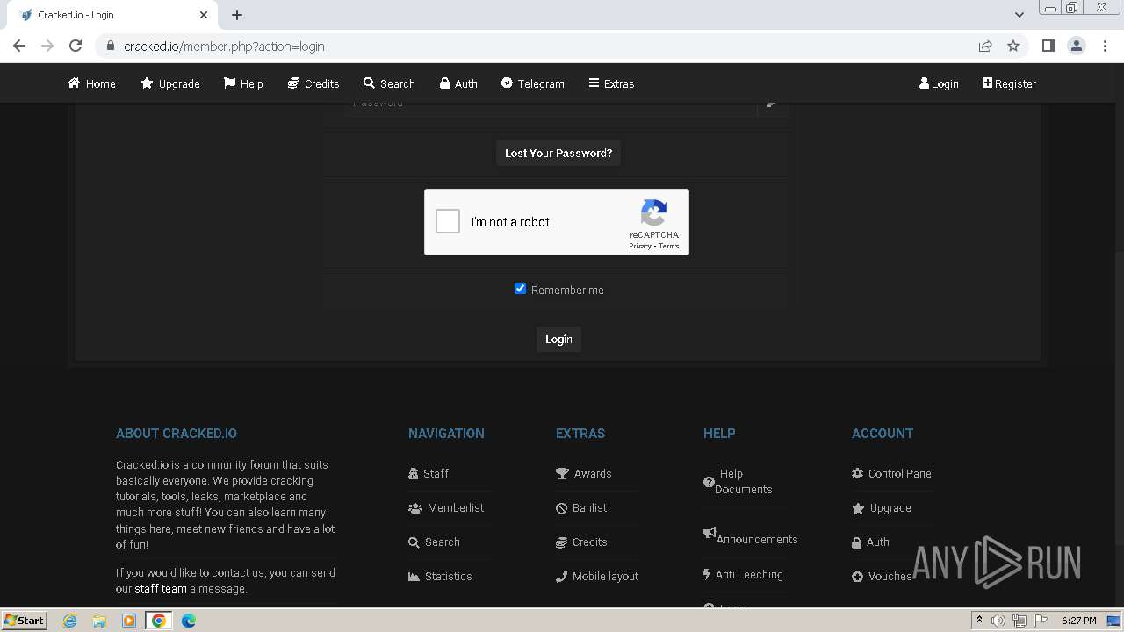Open Anti Leeching footer link

point(743,574)
